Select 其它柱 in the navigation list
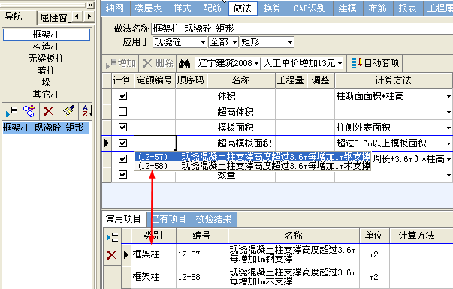Viewport: 453px width, 289px height. [x=47, y=95]
